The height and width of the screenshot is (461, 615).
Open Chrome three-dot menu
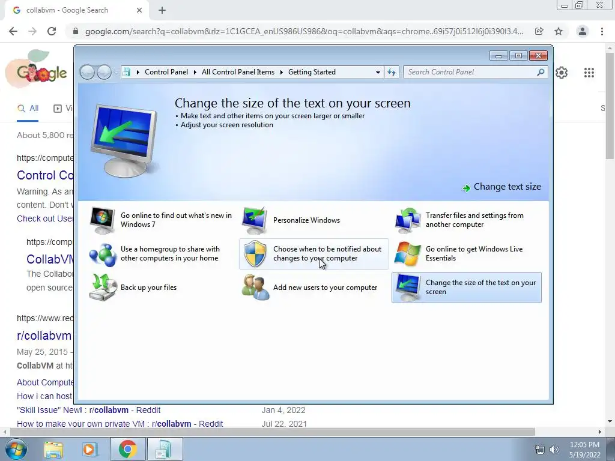click(x=602, y=31)
